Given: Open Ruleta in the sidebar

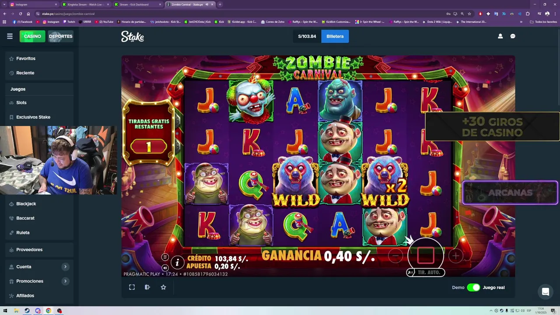Looking at the screenshot, I should click(39, 232).
